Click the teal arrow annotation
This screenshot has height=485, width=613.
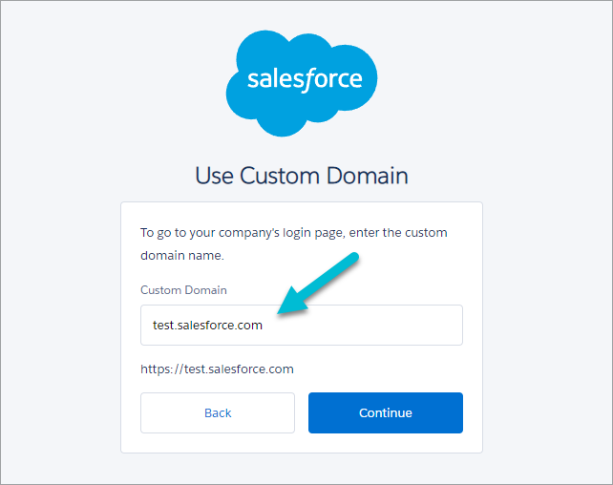coord(318,284)
